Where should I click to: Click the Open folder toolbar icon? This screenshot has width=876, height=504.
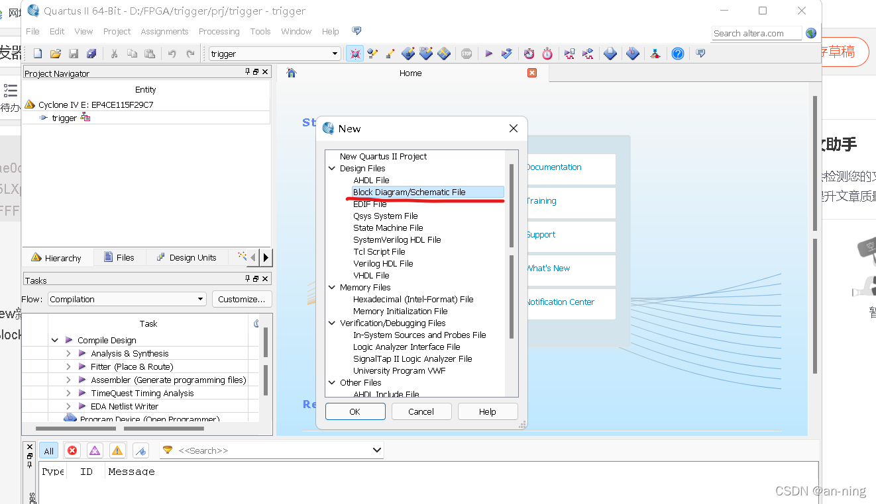coord(56,54)
